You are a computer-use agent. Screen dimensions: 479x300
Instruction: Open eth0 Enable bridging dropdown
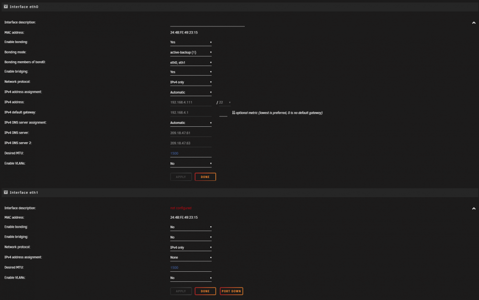[191, 72]
